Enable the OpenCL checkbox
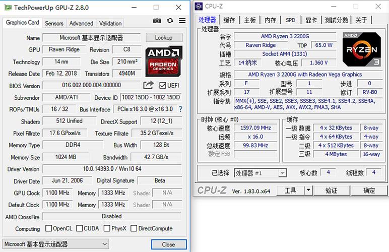 tap(48, 228)
